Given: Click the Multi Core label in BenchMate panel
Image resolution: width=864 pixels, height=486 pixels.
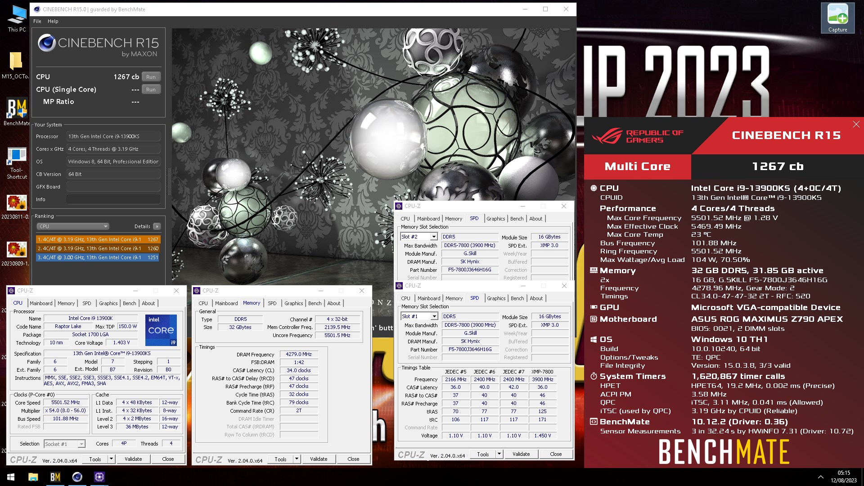Looking at the screenshot, I should (637, 166).
